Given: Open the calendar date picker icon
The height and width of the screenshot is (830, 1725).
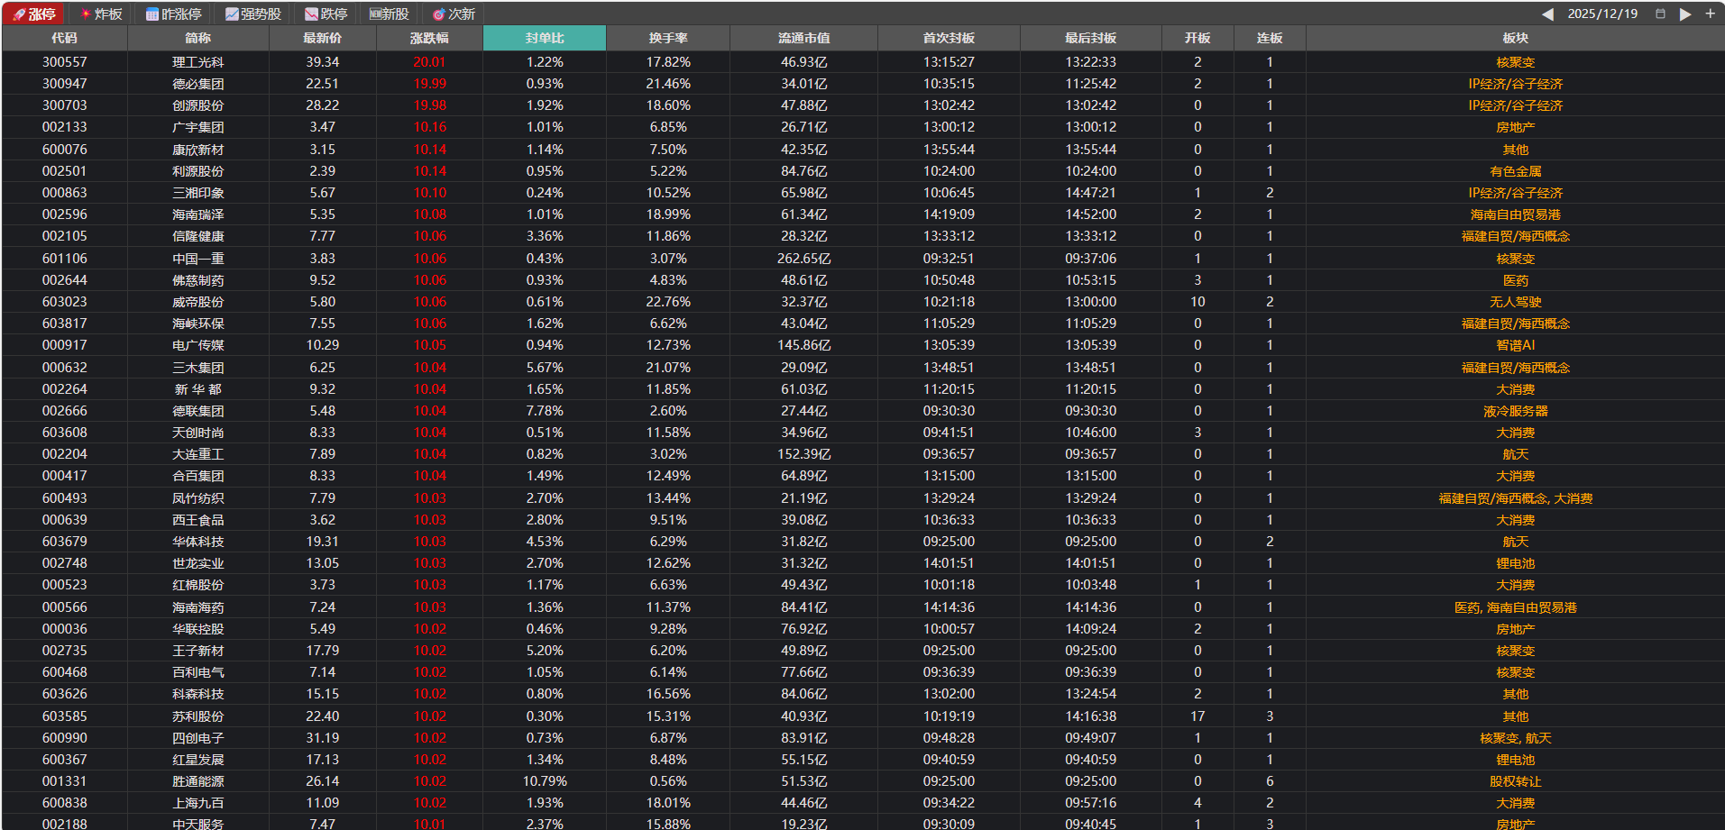Looking at the screenshot, I should [1660, 14].
